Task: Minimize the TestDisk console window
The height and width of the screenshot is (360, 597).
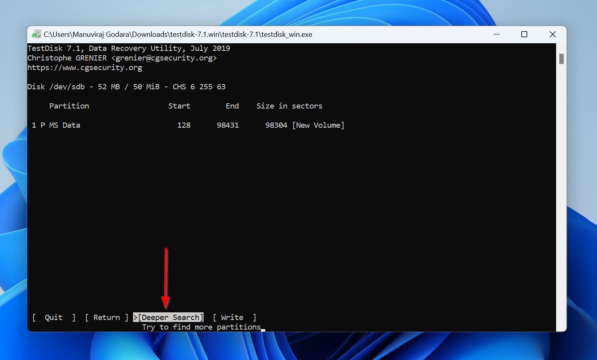Action: pos(496,34)
